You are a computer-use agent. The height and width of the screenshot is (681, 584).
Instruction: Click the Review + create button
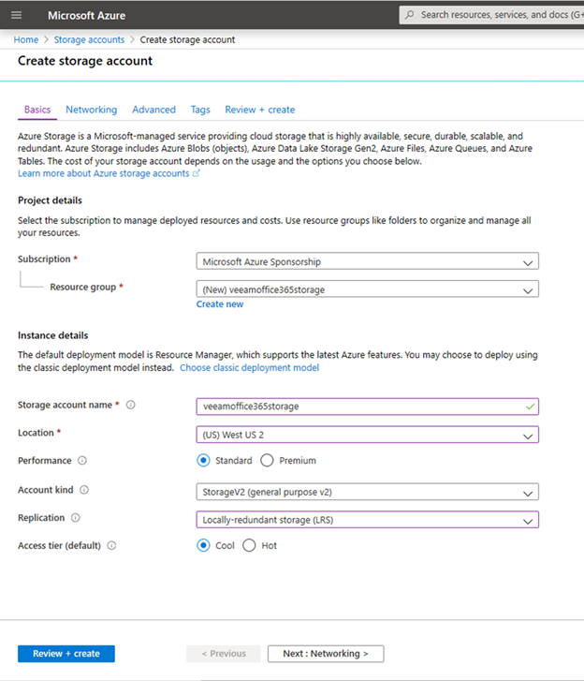[66, 654]
